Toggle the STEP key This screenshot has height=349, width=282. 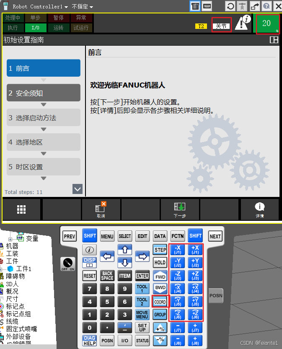click(160, 250)
